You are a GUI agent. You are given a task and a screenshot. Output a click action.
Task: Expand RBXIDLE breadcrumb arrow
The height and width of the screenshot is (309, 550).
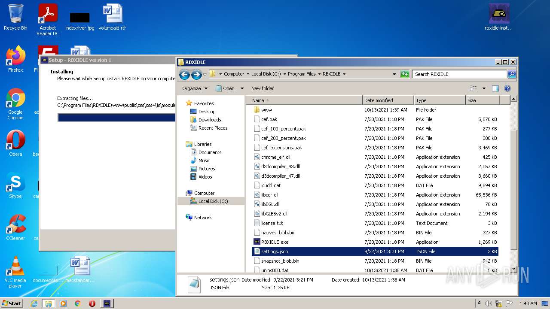[x=344, y=74]
